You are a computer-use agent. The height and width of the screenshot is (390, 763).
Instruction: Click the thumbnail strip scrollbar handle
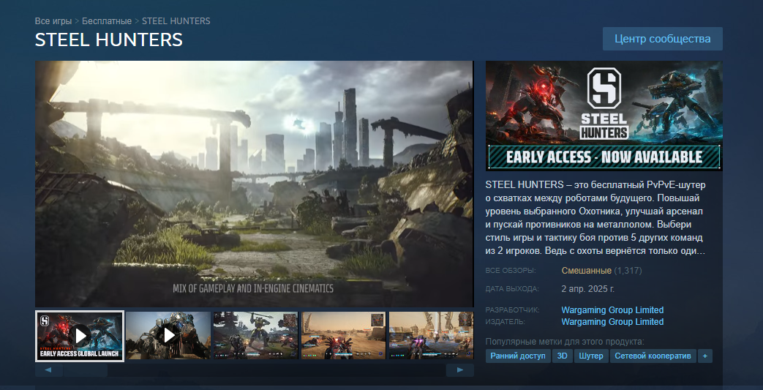pyautogui.click(x=85, y=370)
